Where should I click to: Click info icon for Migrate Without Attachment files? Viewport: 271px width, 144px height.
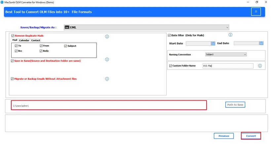click(x=107, y=79)
